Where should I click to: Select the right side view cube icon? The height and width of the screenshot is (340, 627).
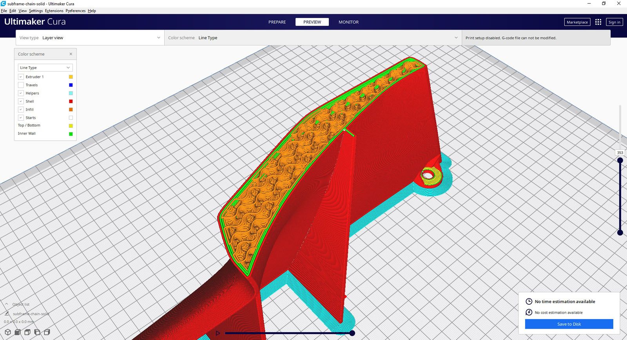[x=47, y=332]
